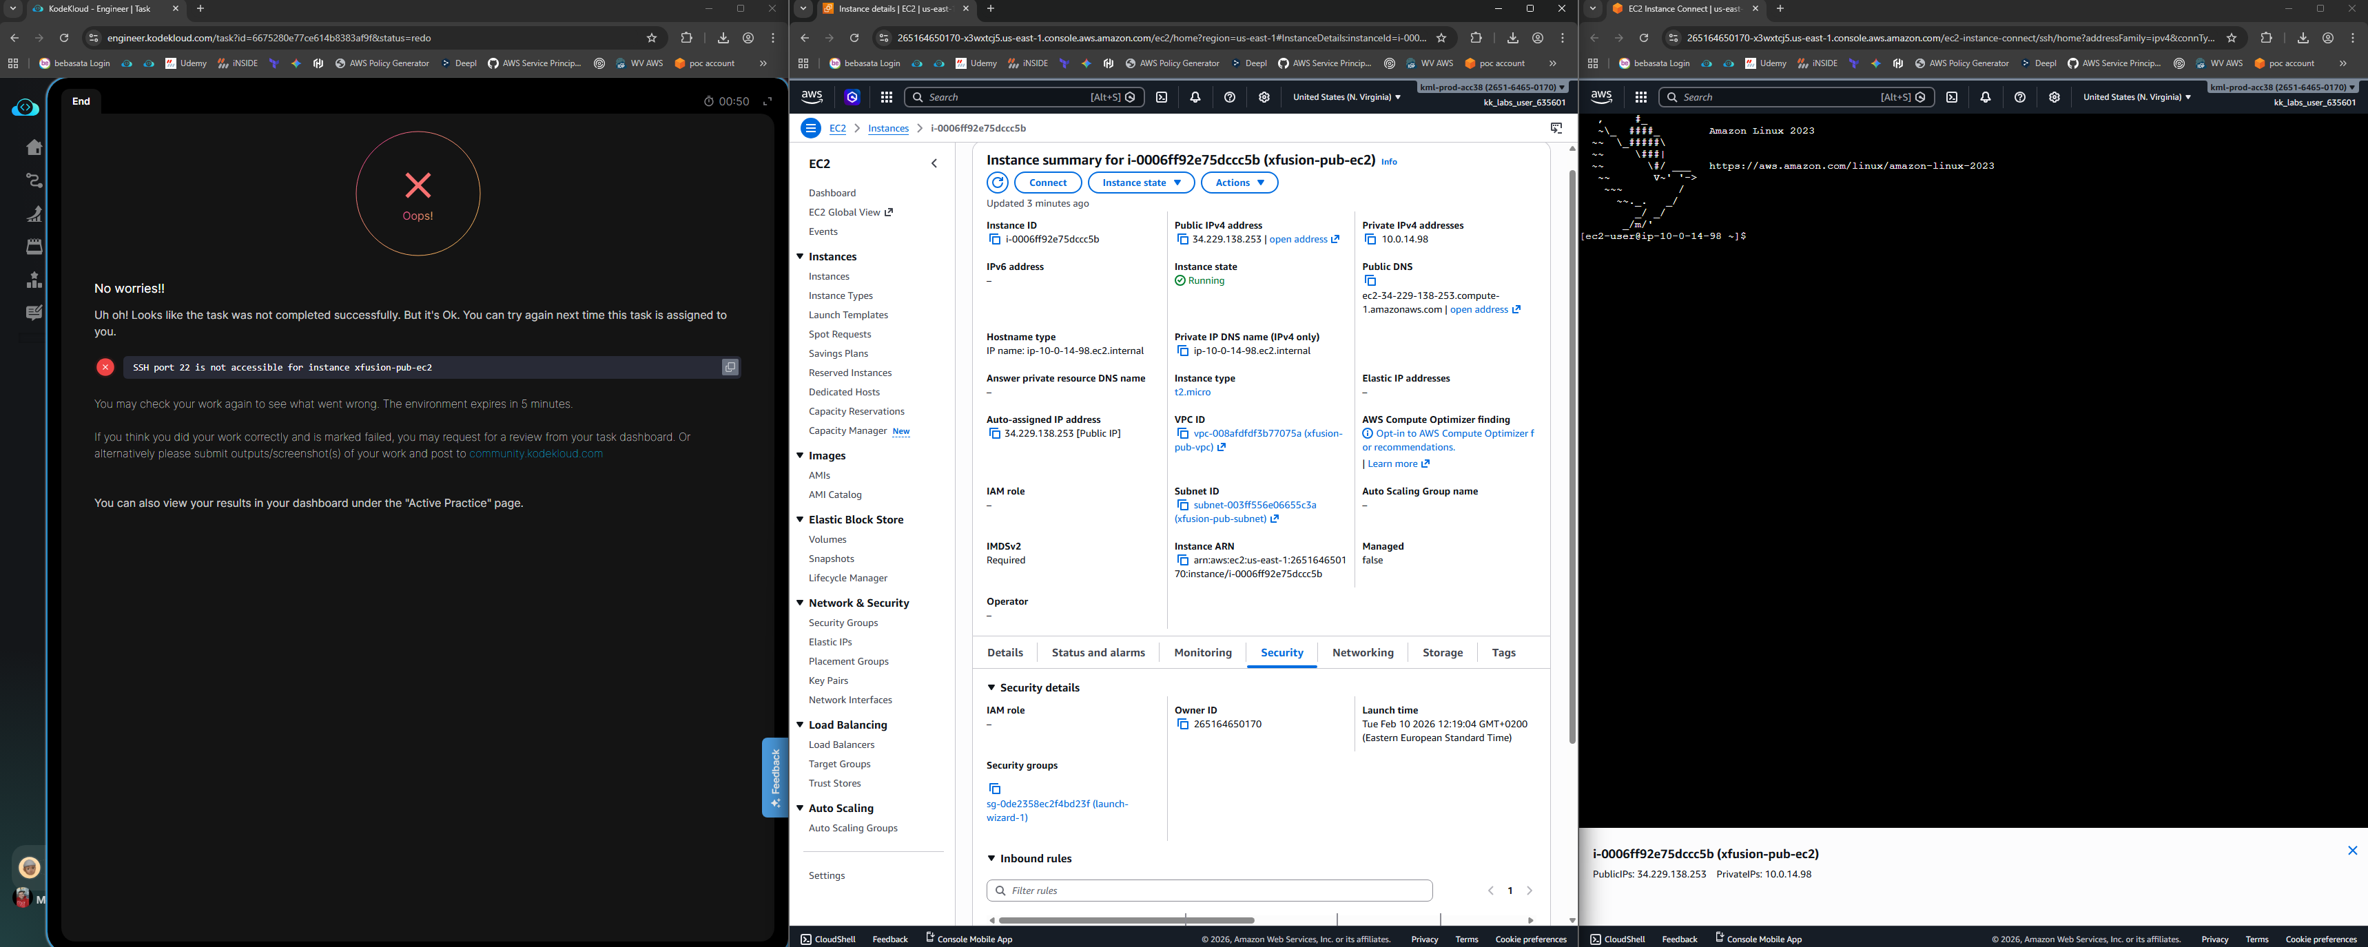
Task: Collapse the EC2 side navigation panel
Action: click(x=934, y=163)
